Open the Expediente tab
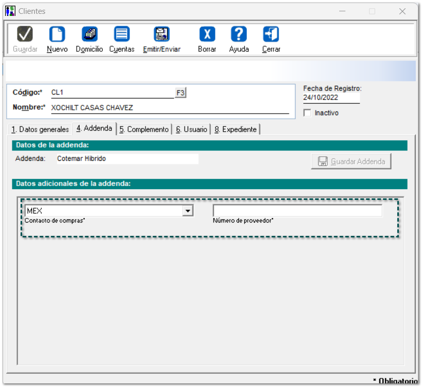 coord(235,130)
